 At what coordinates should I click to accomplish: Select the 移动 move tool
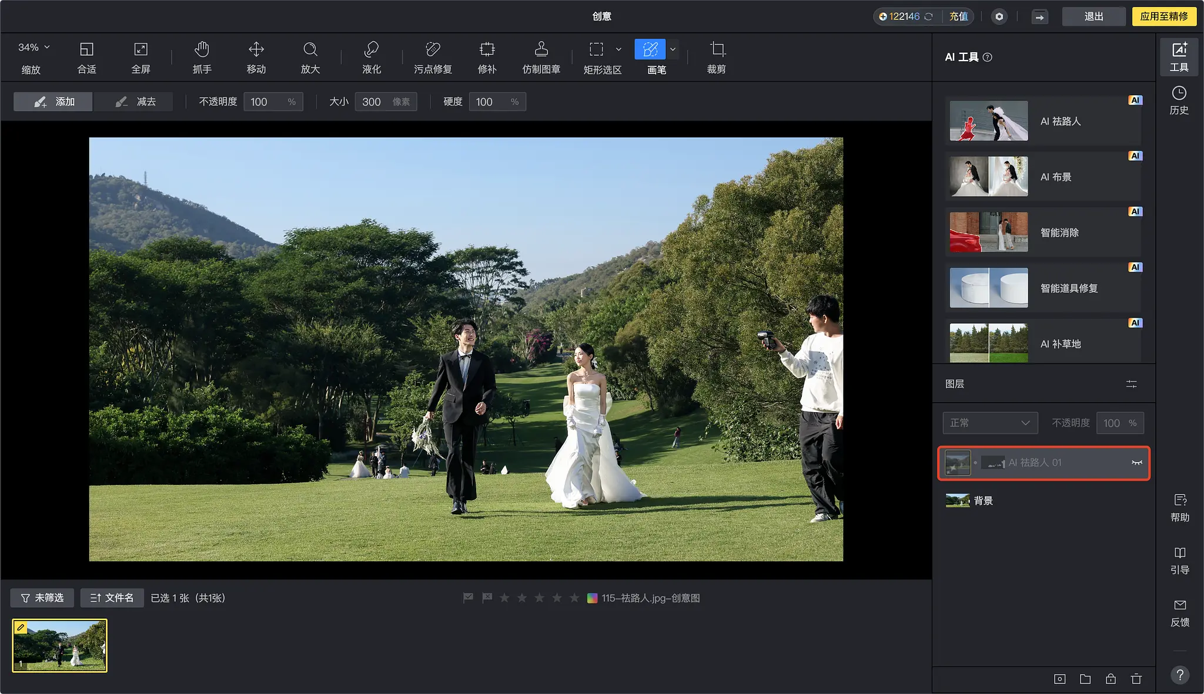click(256, 58)
